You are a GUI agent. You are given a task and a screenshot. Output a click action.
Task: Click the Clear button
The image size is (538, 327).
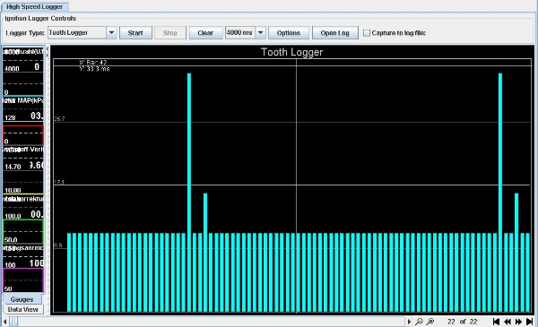coord(205,33)
